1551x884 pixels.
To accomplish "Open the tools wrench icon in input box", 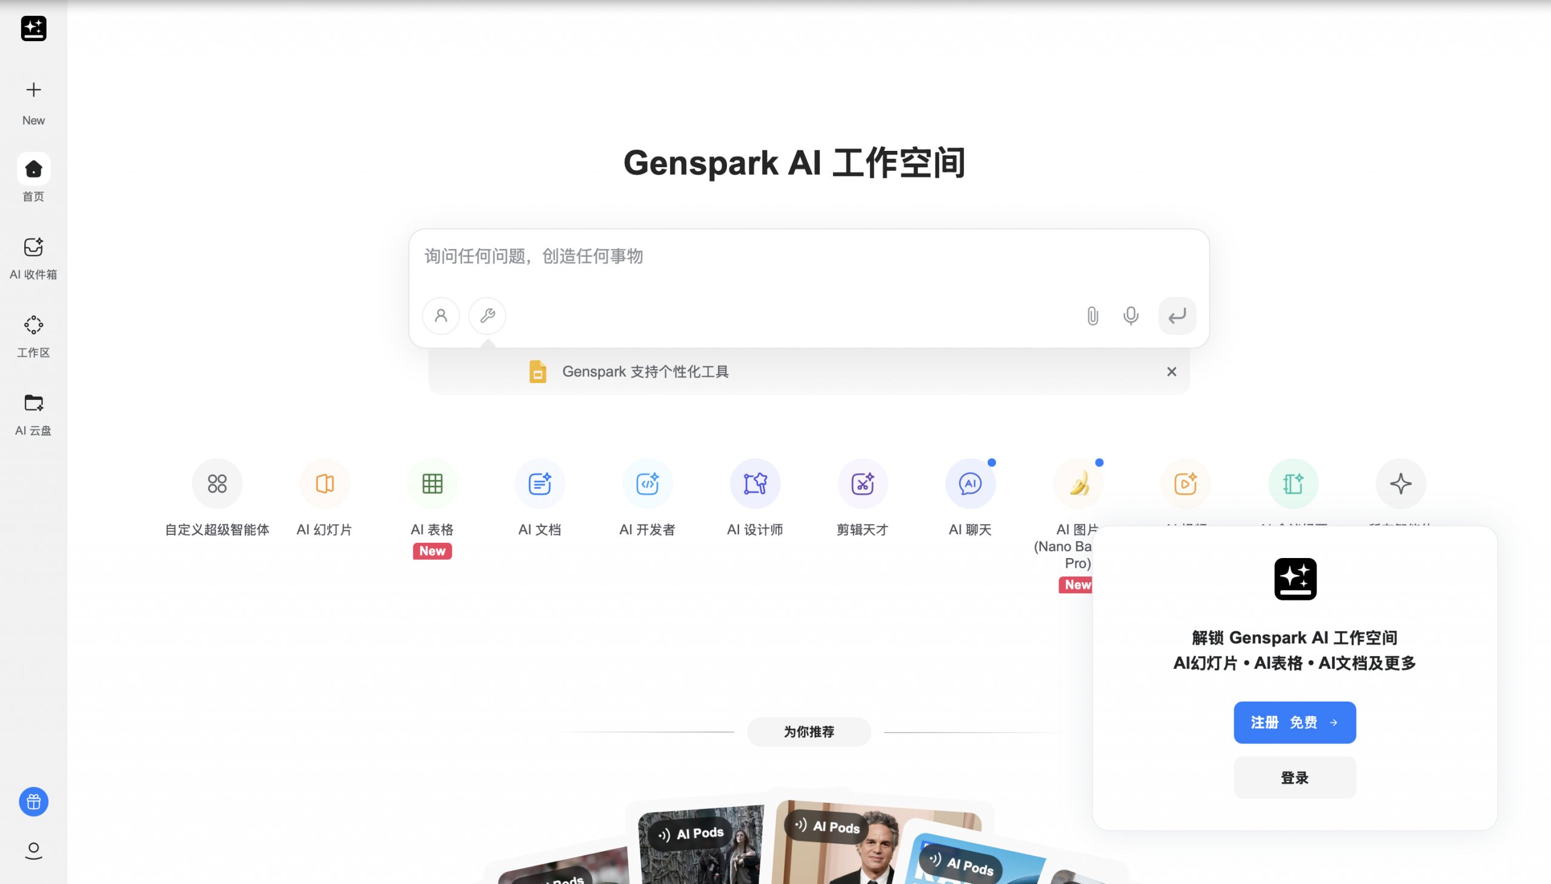I will pos(487,316).
